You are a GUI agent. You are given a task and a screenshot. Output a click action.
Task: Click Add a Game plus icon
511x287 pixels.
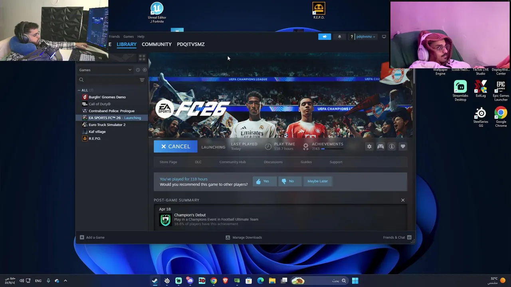click(x=82, y=237)
